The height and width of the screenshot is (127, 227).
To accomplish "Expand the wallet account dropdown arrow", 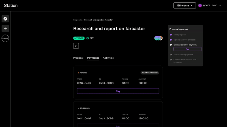I will tap(220, 5).
